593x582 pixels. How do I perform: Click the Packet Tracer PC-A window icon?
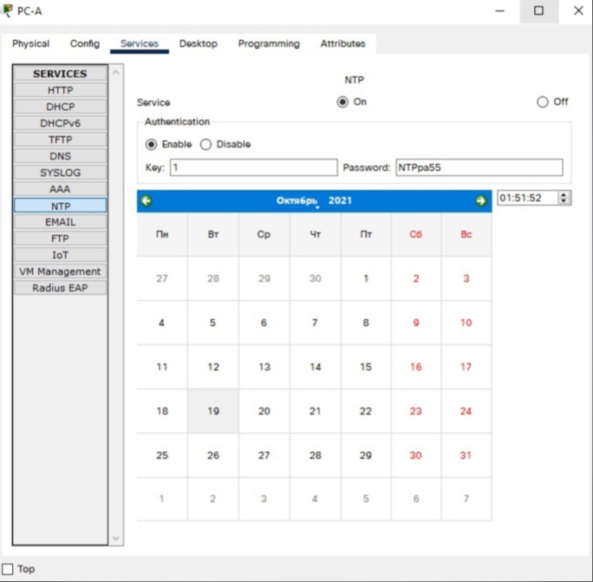click(7, 10)
